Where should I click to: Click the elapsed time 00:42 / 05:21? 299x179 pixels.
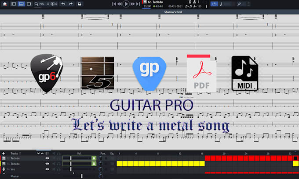[x=175, y=7]
